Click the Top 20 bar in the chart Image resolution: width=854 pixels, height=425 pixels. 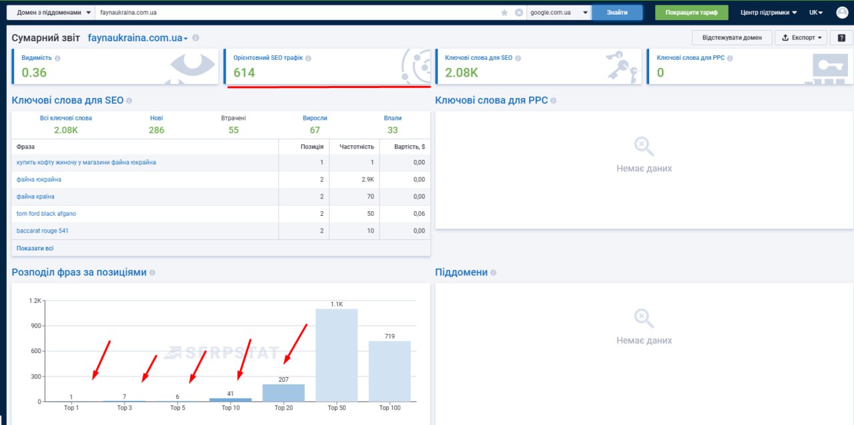coord(284,393)
